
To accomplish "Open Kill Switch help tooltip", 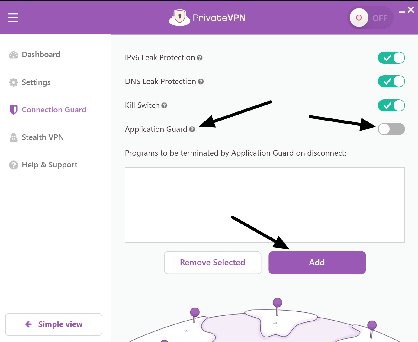I will tap(164, 105).
